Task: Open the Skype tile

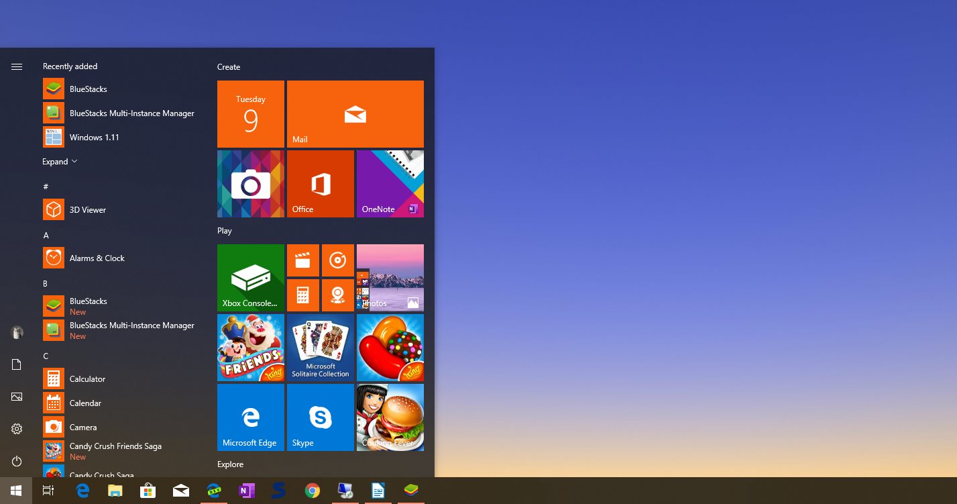Action: [x=321, y=417]
